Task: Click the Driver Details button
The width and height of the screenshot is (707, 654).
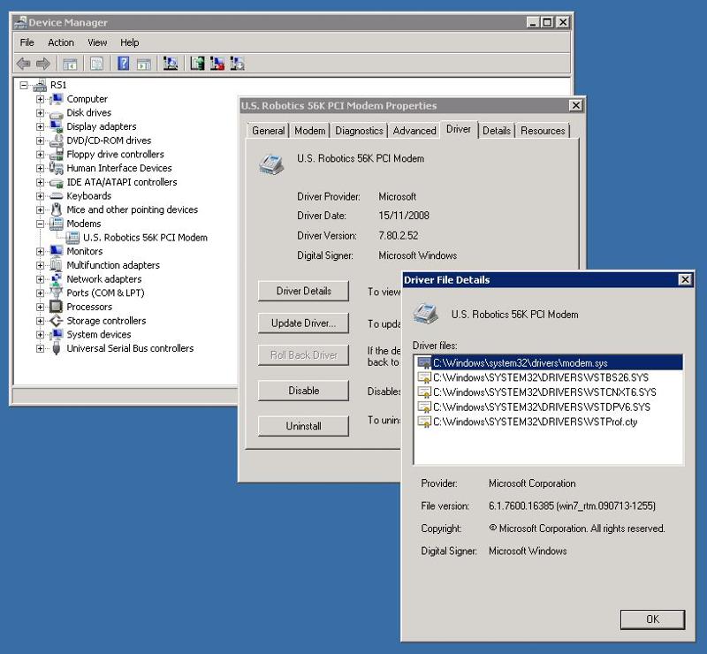Action: (304, 292)
